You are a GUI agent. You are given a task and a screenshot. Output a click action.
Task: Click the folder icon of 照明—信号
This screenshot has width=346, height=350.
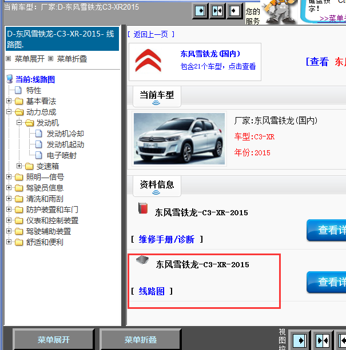click(x=19, y=177)
